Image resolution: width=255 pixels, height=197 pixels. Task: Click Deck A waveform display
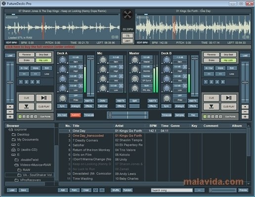coord(62,27)
